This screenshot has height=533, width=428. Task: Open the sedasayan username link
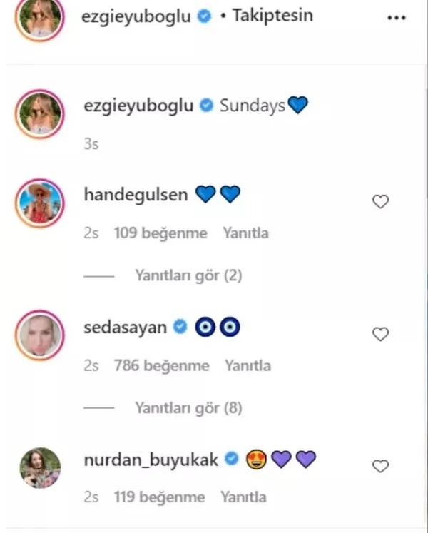pyautogui.click(x=125, y=328)
